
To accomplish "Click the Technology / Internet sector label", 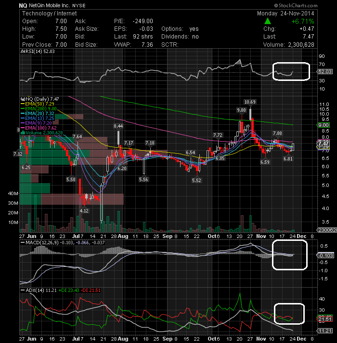I will [x=50, y=13].
